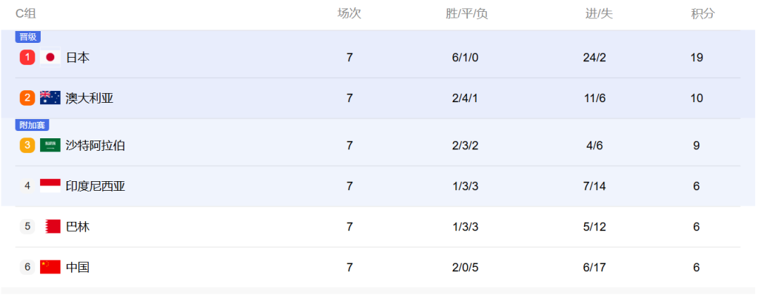Select the 印度尼西亚 team name
758x298 pixels.
pos(95,186)
